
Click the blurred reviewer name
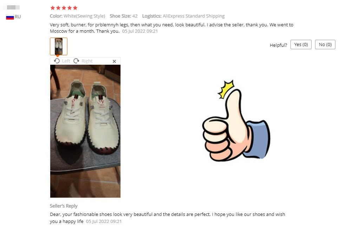tap(13, 7)
